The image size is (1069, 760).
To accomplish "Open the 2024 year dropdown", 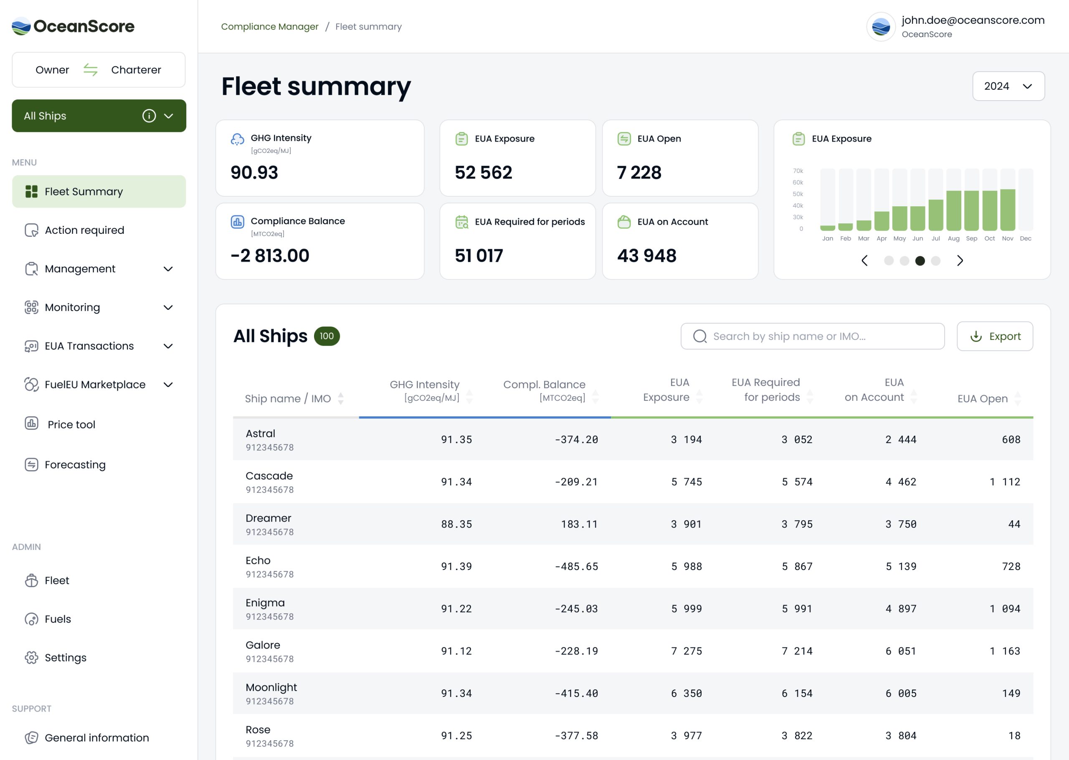I will [1008, 86].
